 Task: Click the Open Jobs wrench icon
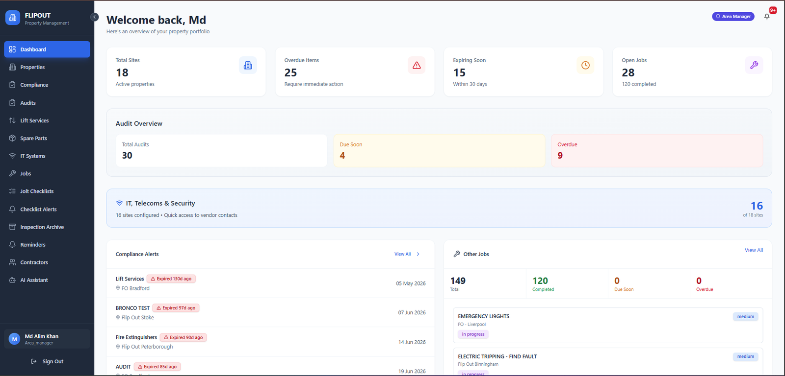click(754, 65)
